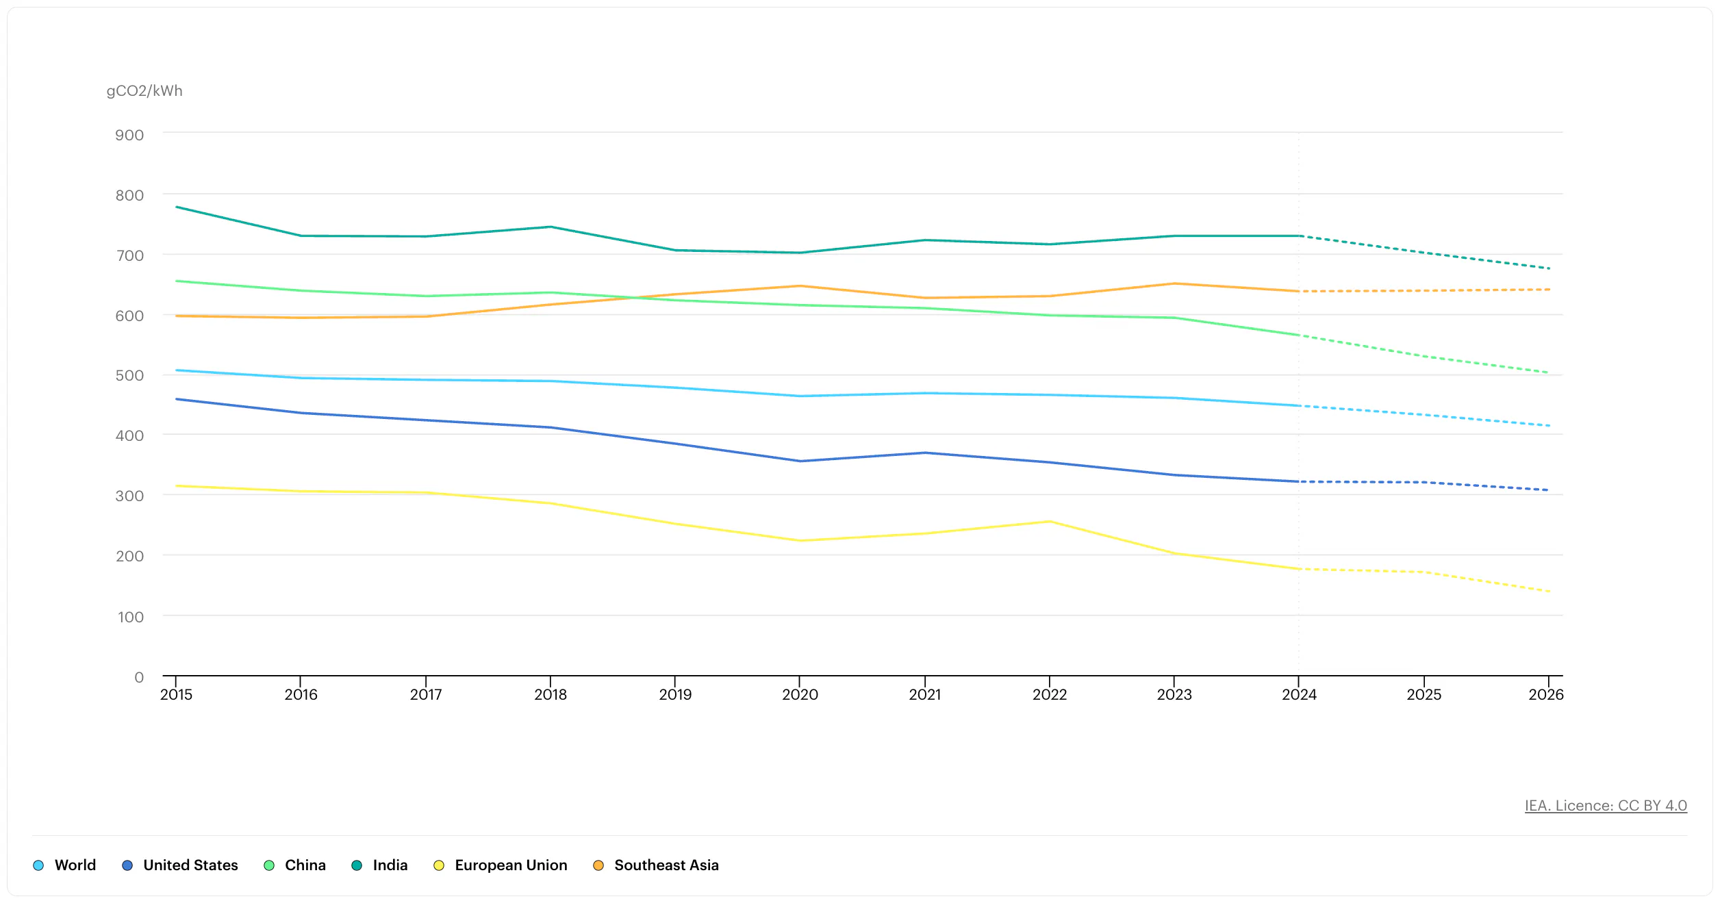Toggle the European Union legend circle

[x=439, y=865]
